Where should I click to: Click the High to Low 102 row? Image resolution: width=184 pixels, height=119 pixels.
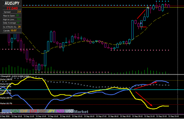12,19
